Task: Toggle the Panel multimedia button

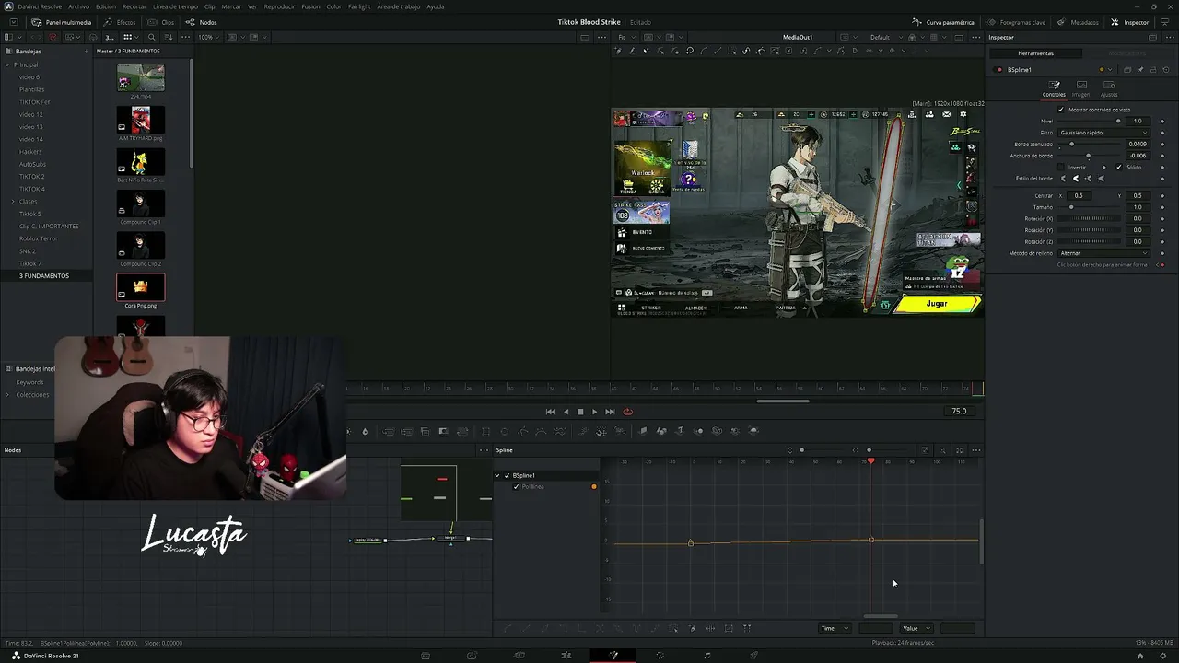Action: click(62, 22)
